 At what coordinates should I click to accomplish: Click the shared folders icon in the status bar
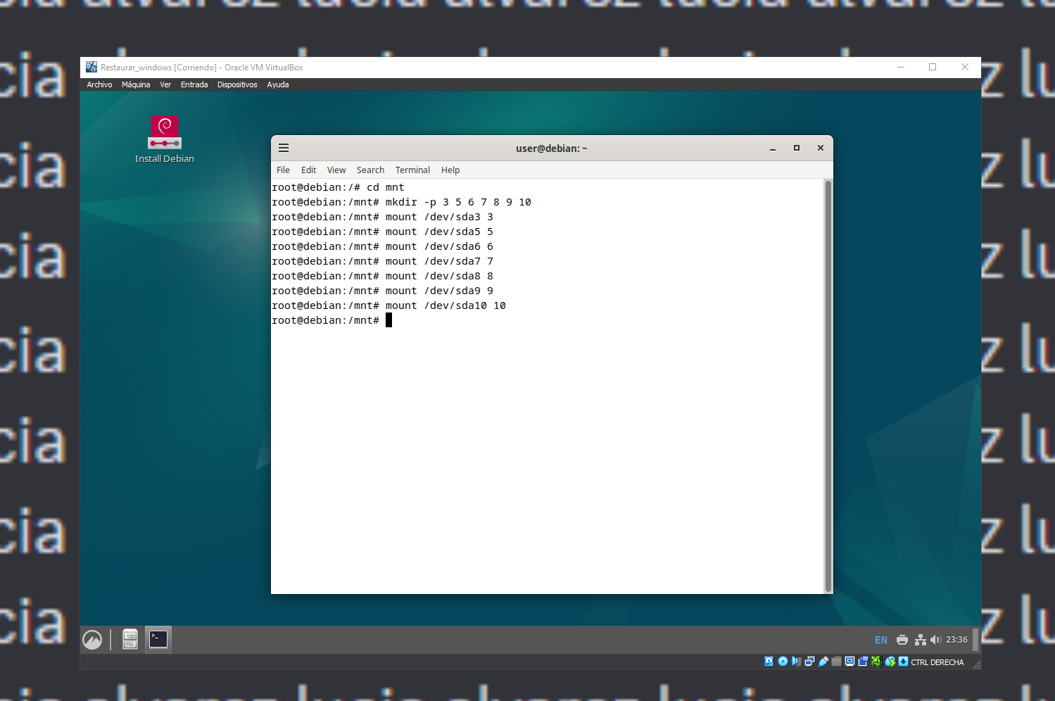pyautogui.click(x=836, y=662)
